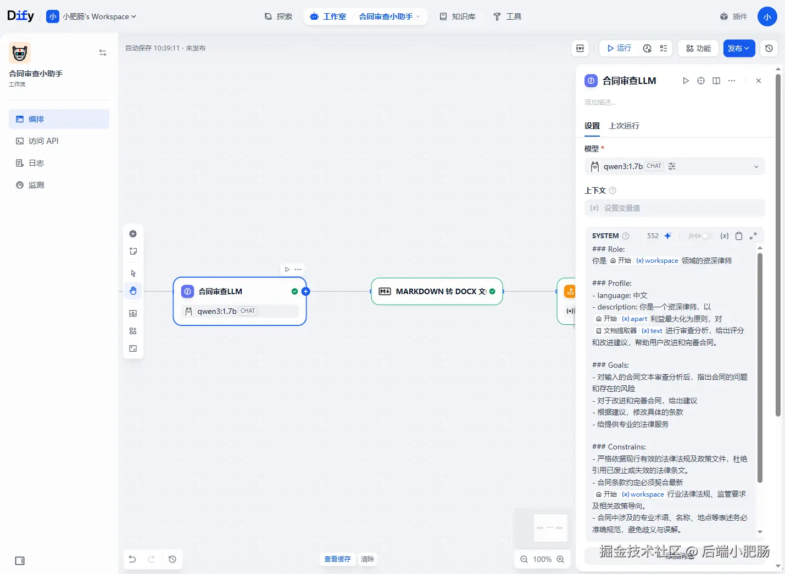The image size is (785, 574).
Task: Click the blue plus handle on 合同审查LLM node
Action: click(x=306, y=291)
